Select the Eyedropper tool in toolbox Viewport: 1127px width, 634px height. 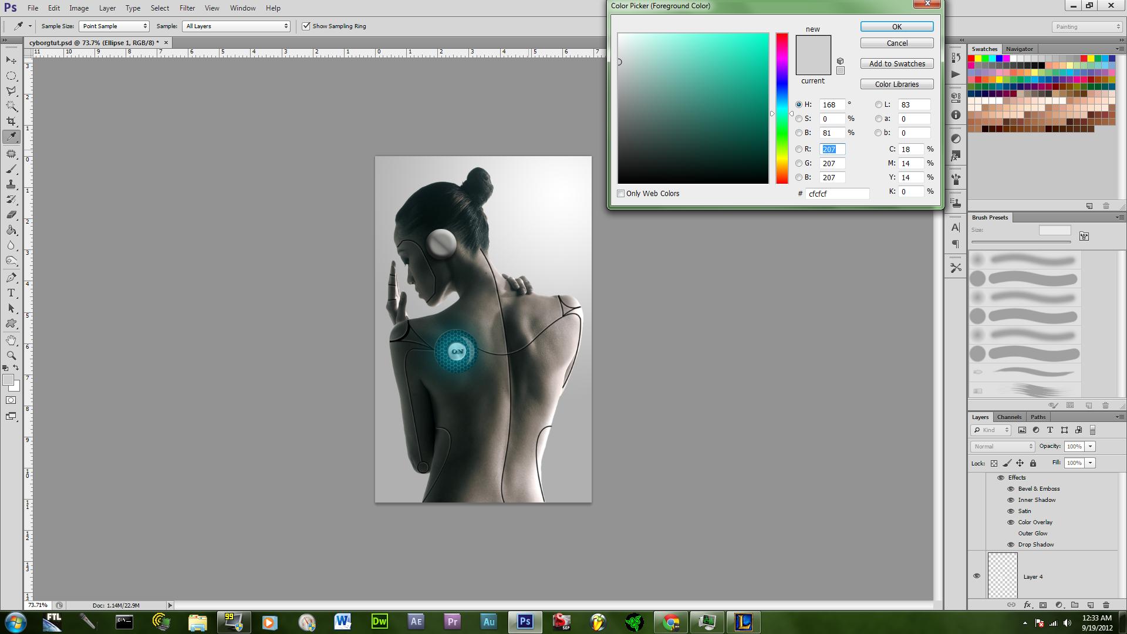pos(11,137)
